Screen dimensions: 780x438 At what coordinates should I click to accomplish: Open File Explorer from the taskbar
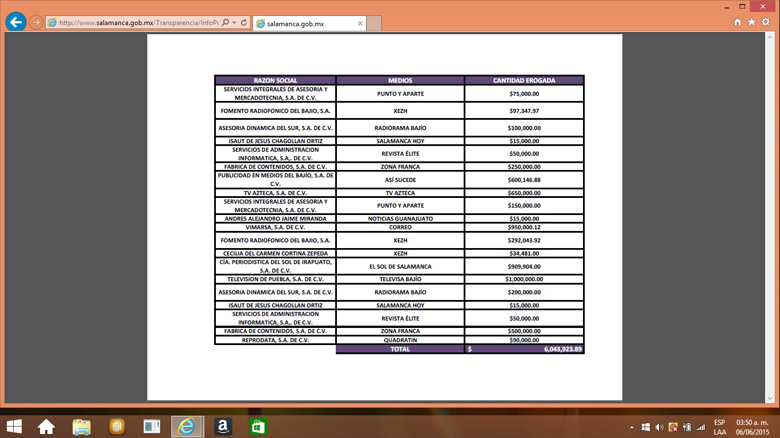point(82,427)
